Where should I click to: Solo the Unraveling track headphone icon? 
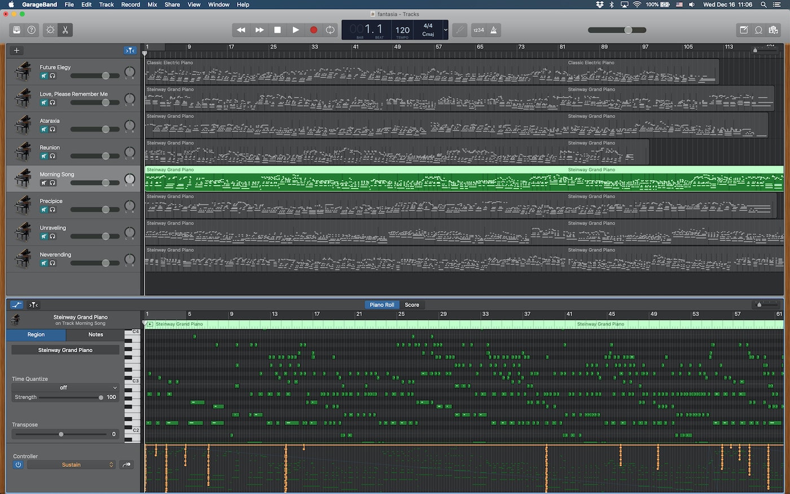[52, 237]
